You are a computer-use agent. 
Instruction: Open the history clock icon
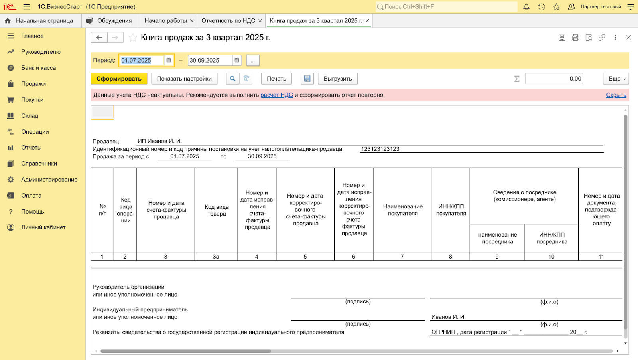point(542,7)
